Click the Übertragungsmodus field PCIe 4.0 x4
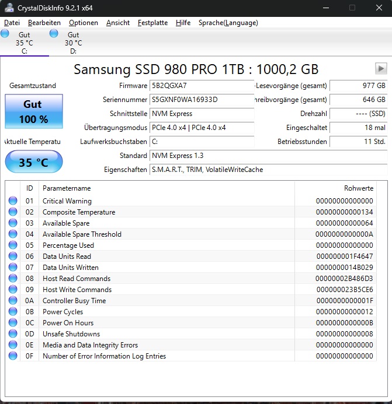Image resolution: width=392 pixels, height=404 pixels. (x=202, y=128)
